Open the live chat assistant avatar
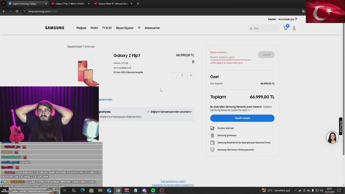The width and height of the screenshot is (345, 194). [x=332, y=137]
